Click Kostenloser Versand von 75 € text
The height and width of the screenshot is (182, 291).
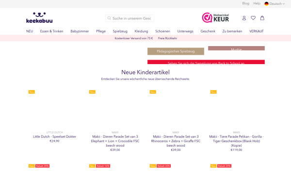point(134,38)
